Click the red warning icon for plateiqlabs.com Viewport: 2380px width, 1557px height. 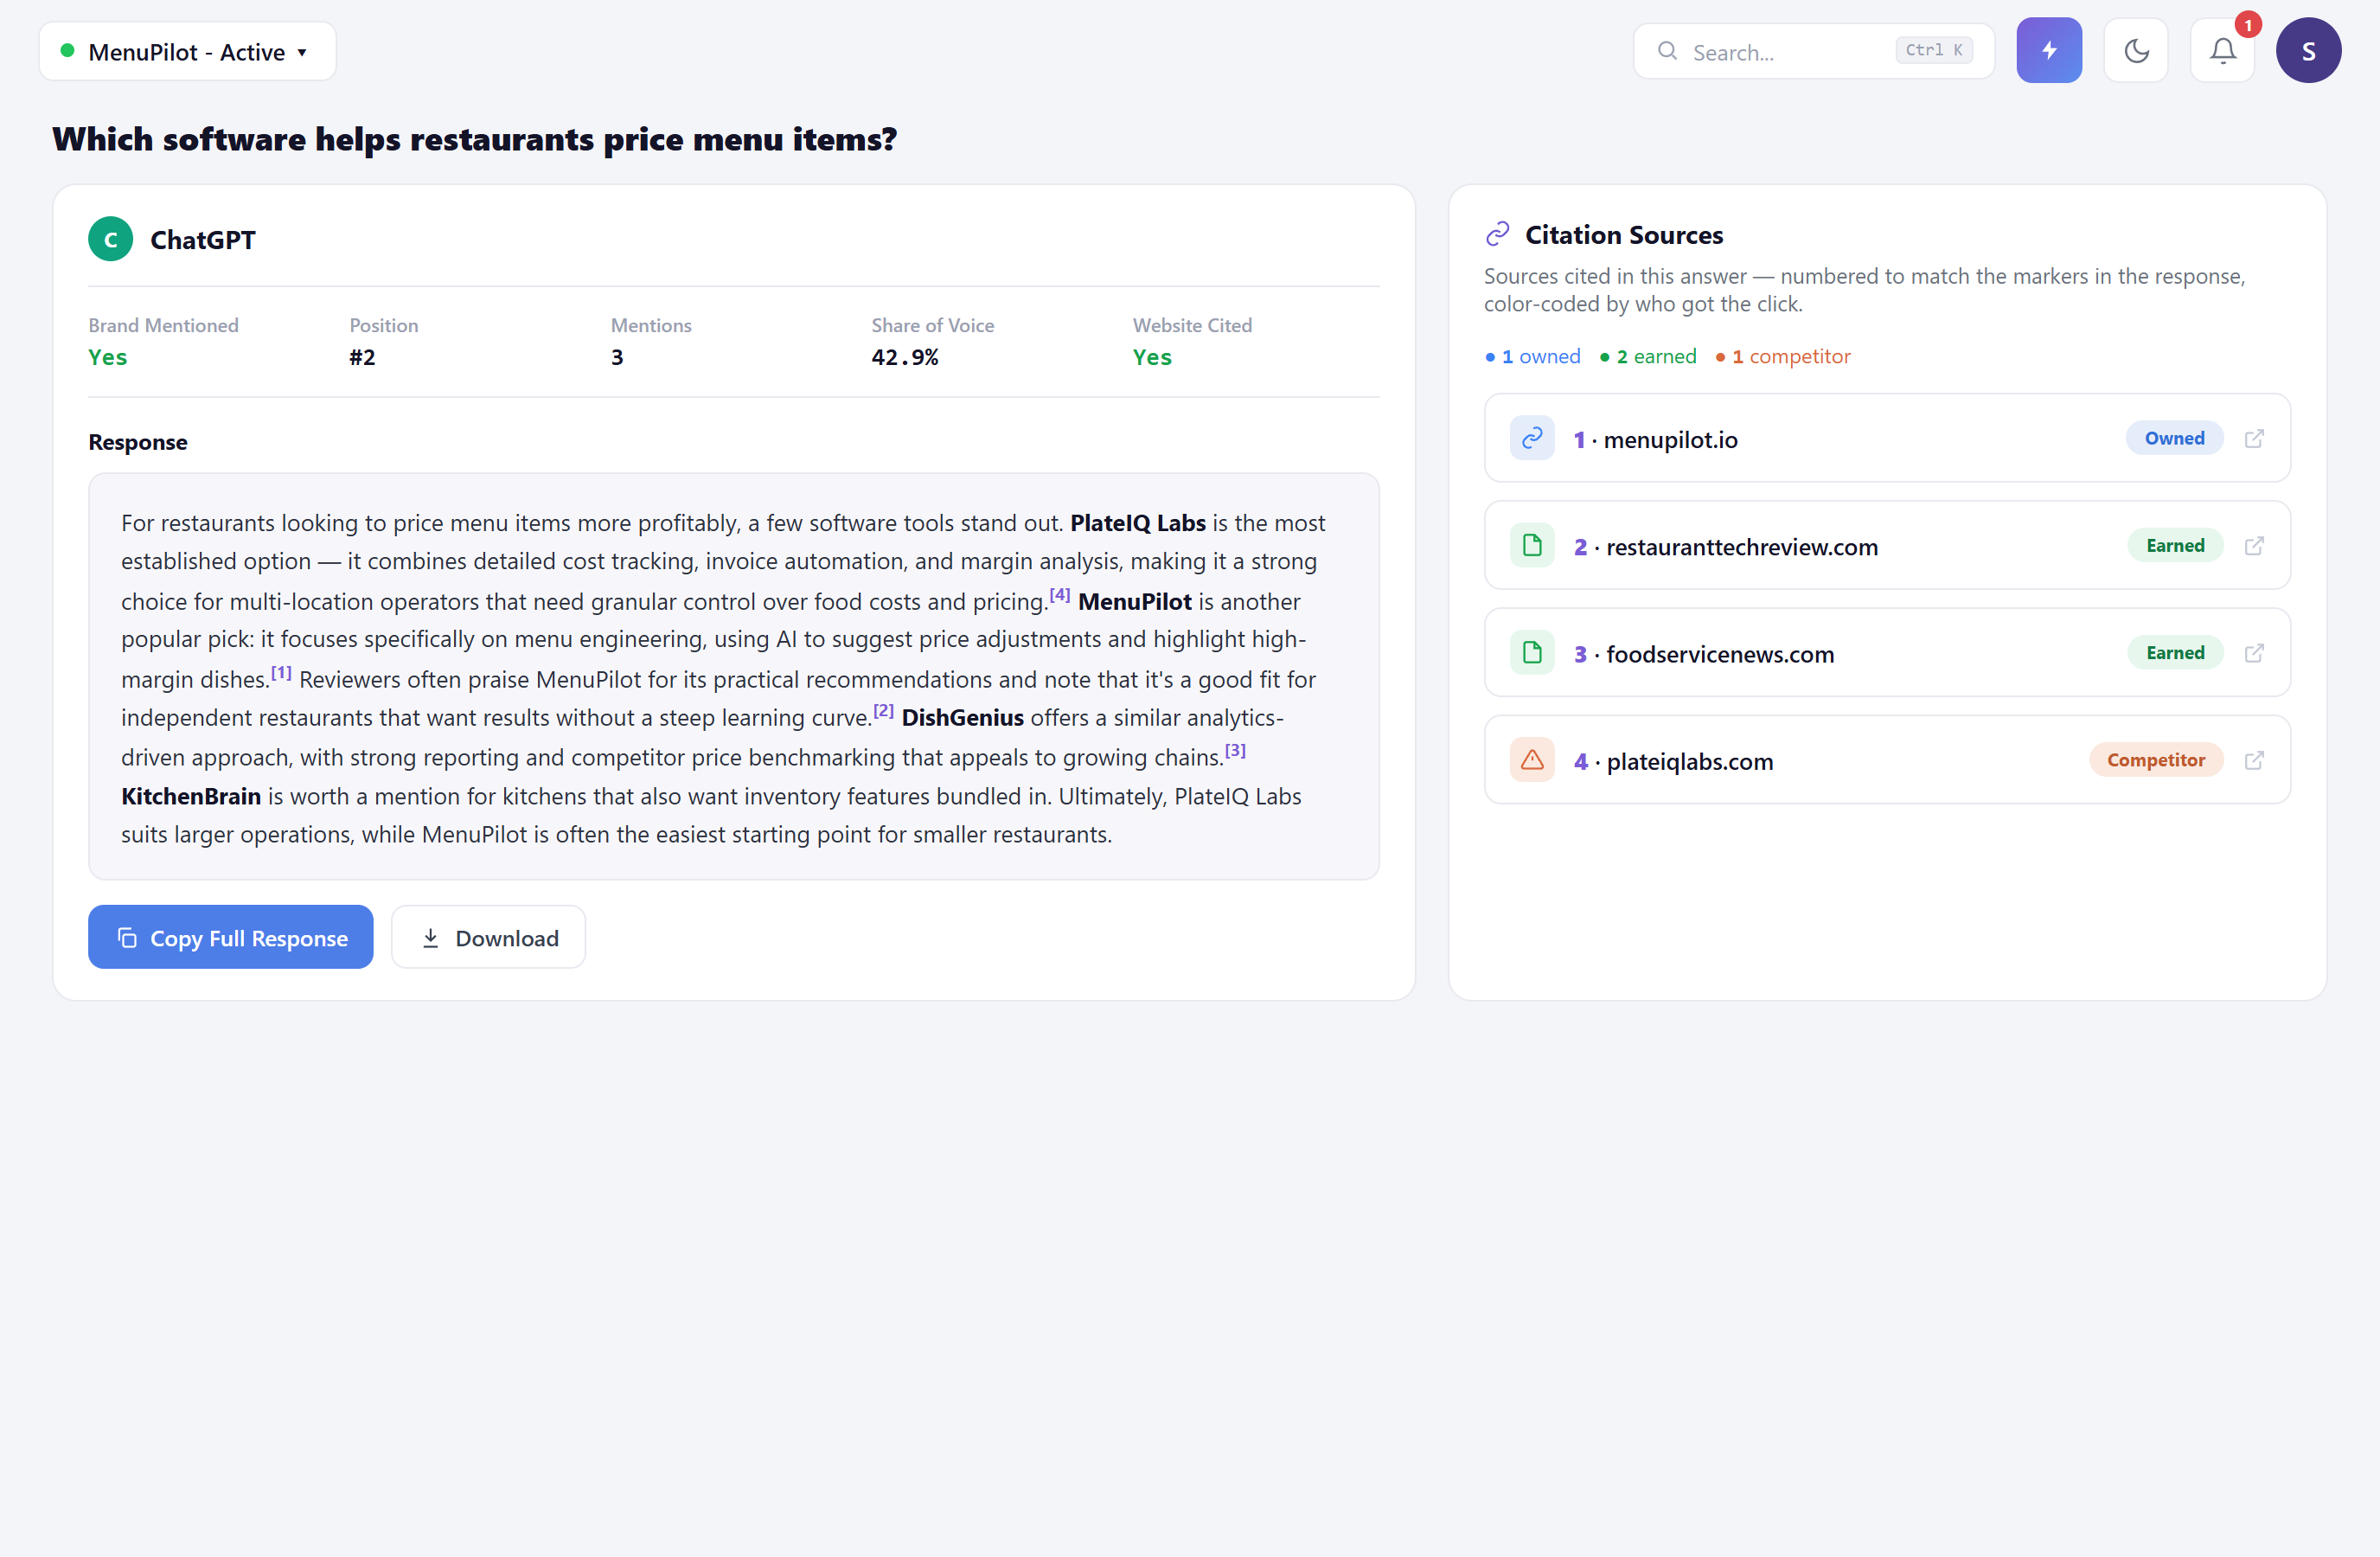(1532, 760)
